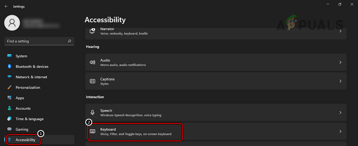Expand the Narrator settings chevron

(x=340, y=31)
